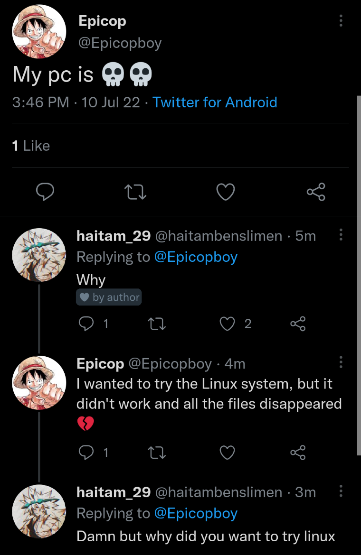Open @Epicopboy mention in the reply
Viewport: 361px width, 555px height.
196,257
